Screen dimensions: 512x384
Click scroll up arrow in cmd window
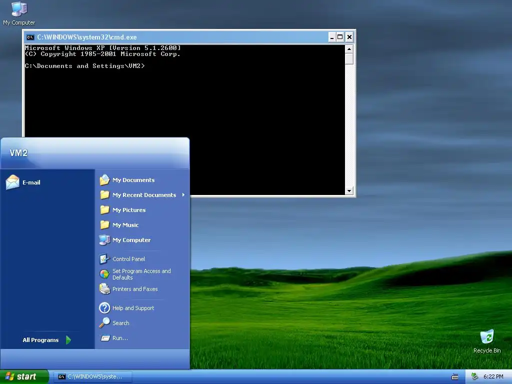(349, 49)
